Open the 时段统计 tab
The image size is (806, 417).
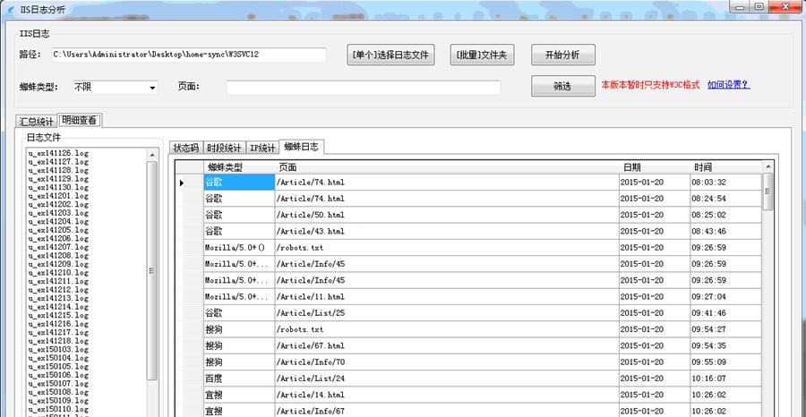(224, 149)
